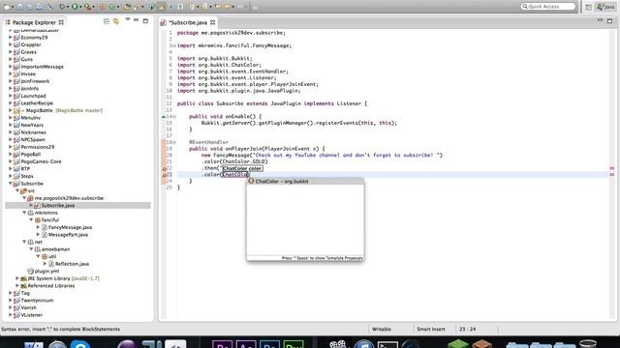Choose ChatColor - org.bukkit completion proposal

(305, 182)
